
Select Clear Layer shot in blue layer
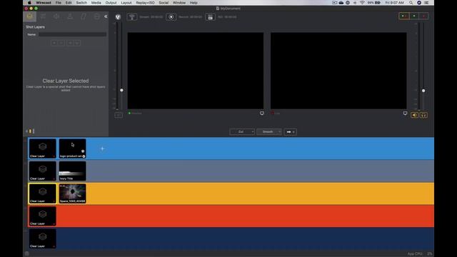[43, 148]
